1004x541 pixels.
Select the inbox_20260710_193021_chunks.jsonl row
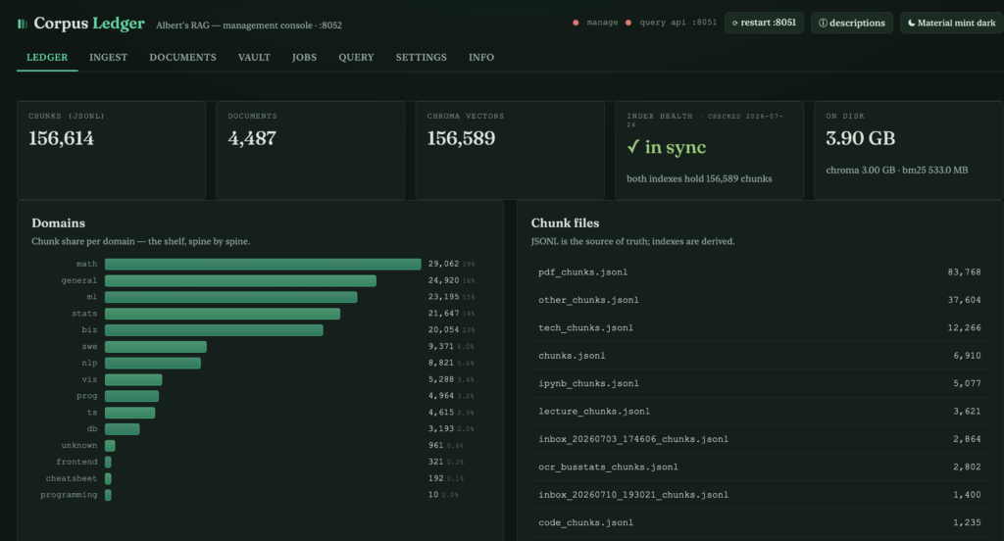tap(760, 495)
